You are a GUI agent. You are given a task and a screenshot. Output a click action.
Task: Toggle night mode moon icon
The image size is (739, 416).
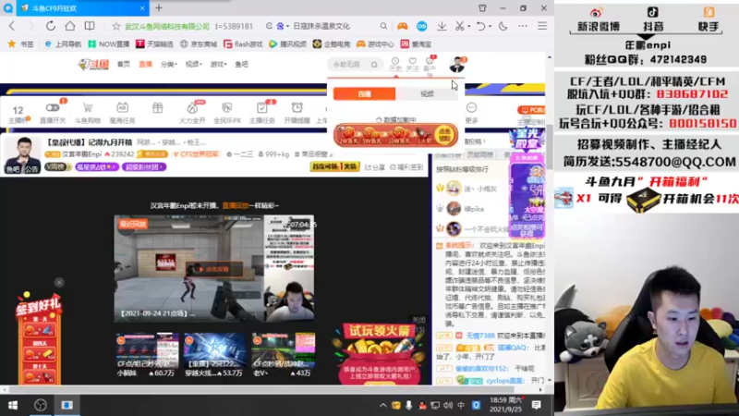503,26
